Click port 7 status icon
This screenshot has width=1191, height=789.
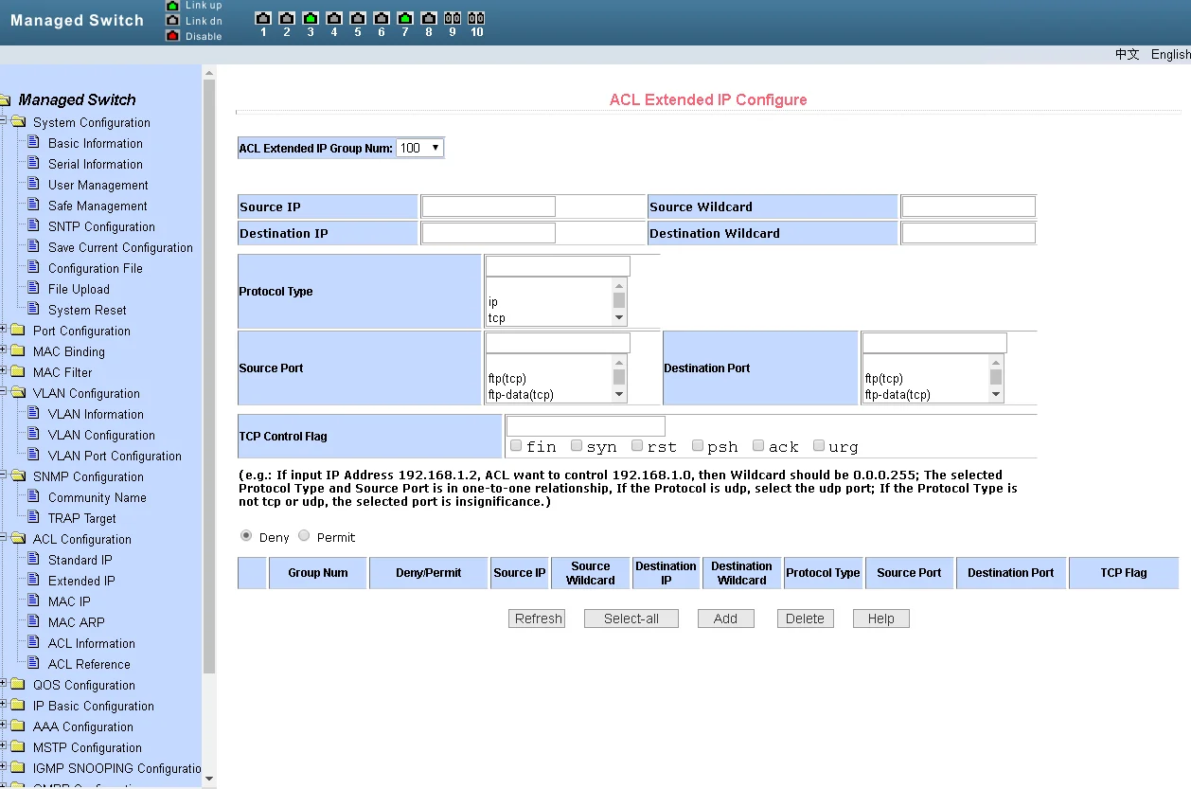404,18
